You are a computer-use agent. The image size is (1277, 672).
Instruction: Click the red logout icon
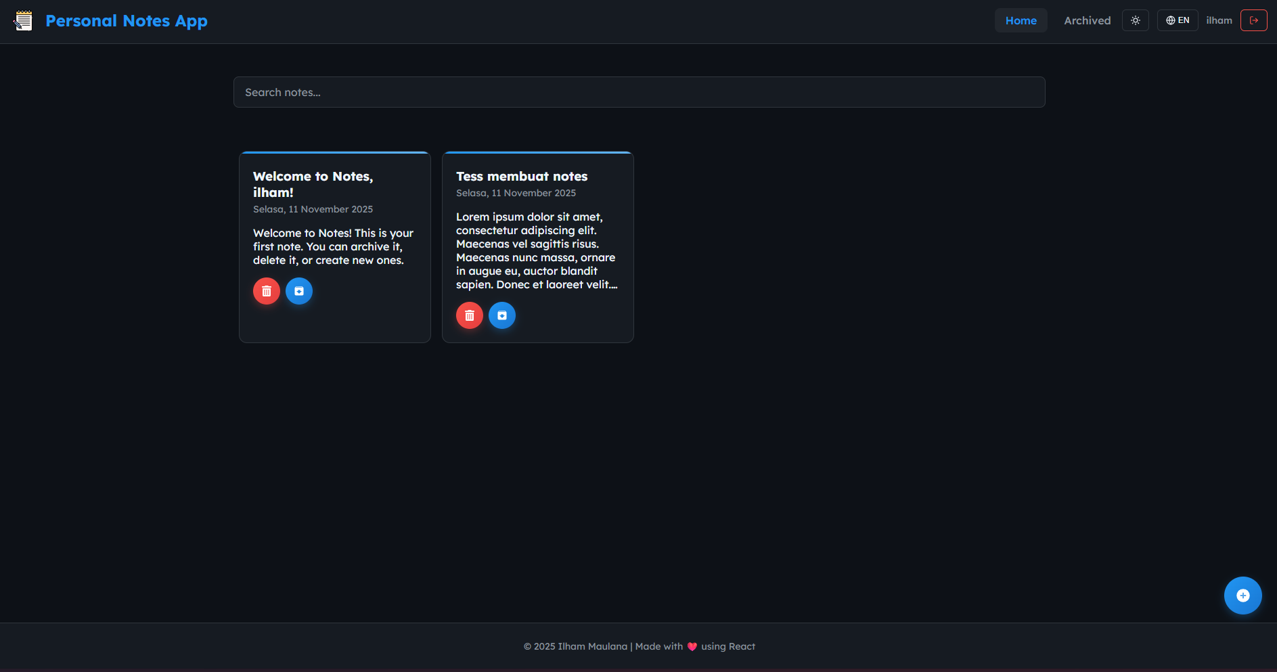click(1253, 20)
